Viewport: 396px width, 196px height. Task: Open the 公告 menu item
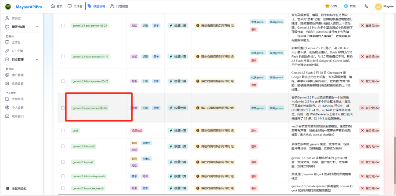pos(331,6)
